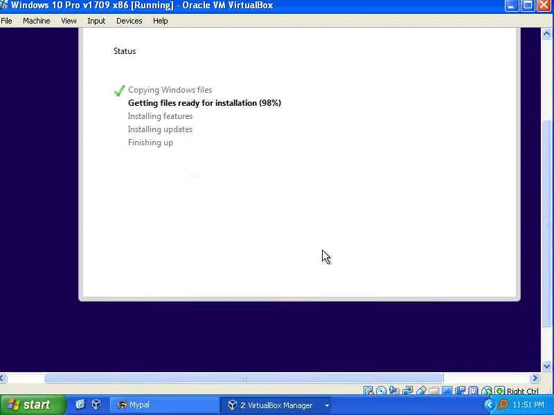Click the vertical scrollbar up arrow
The image size is (554, 415).
(x=546, y=33)
